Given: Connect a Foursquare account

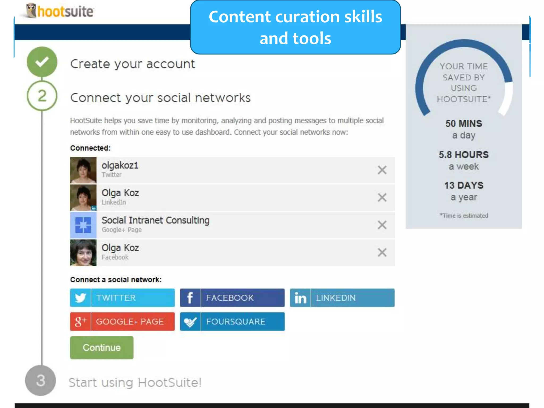Looking at the screenshot, I should click(x=232, y=321).
